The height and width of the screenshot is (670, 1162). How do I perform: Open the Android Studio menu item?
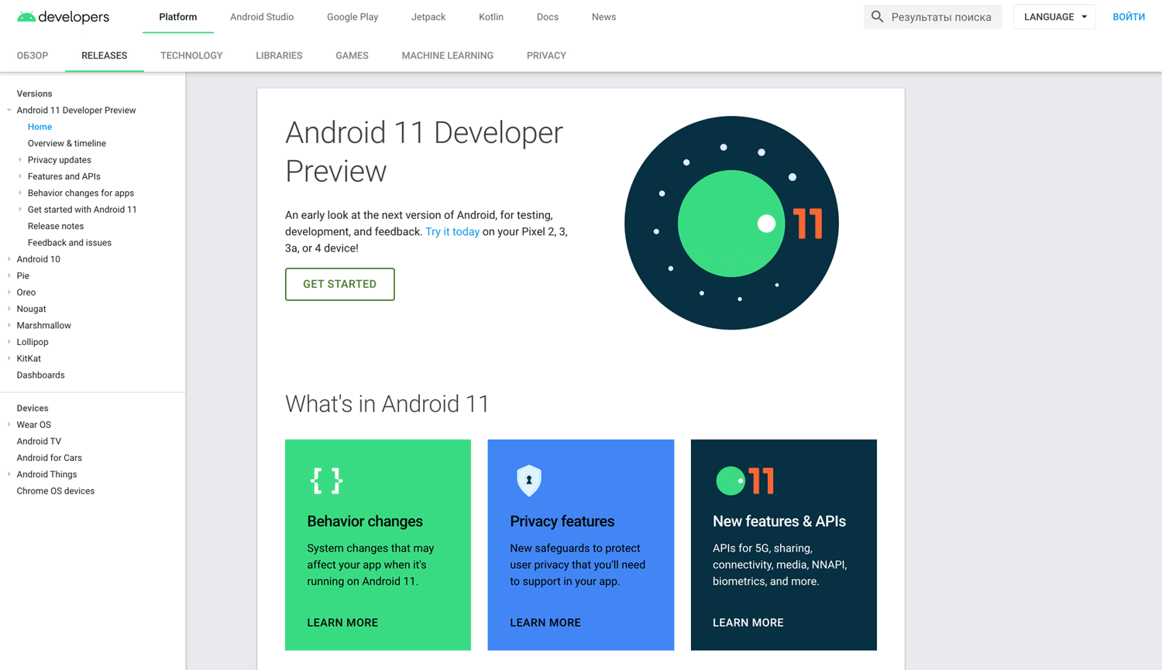(262, 16)
